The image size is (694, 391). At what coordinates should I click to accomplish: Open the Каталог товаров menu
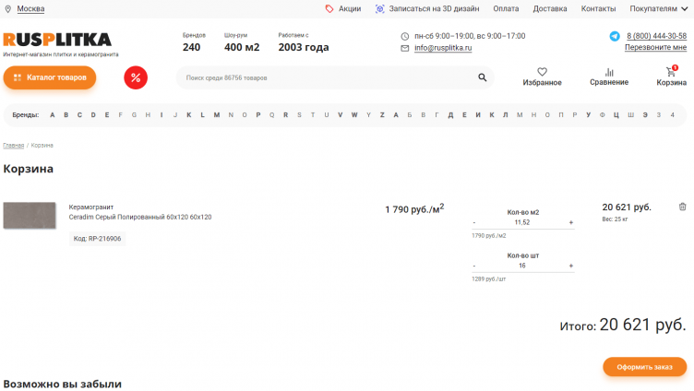50,77
